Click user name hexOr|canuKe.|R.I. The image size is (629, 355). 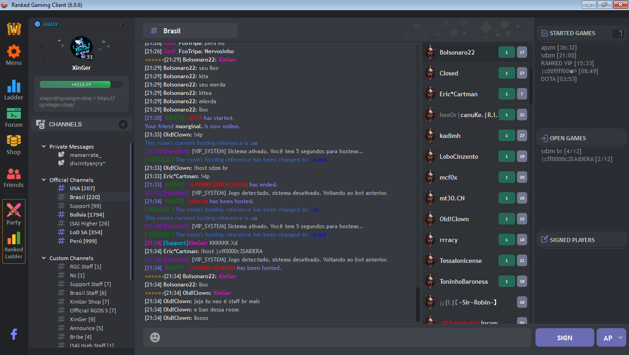[x=468, y=115]
